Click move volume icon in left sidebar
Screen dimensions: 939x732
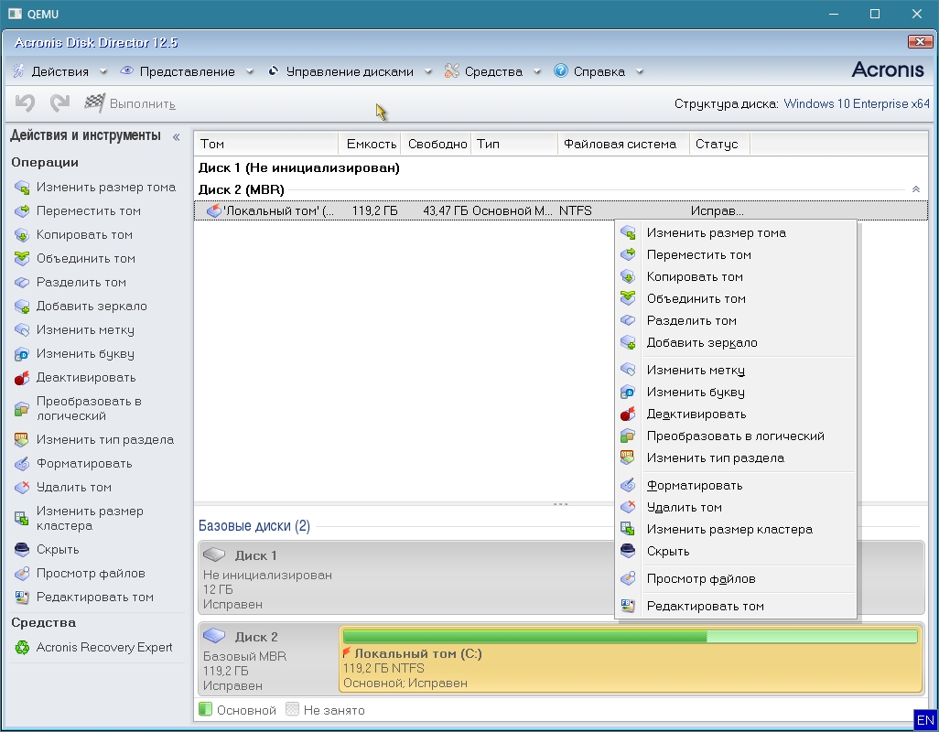(22, 210)
